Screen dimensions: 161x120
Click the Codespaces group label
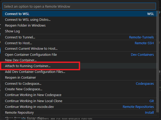[145, 83]
